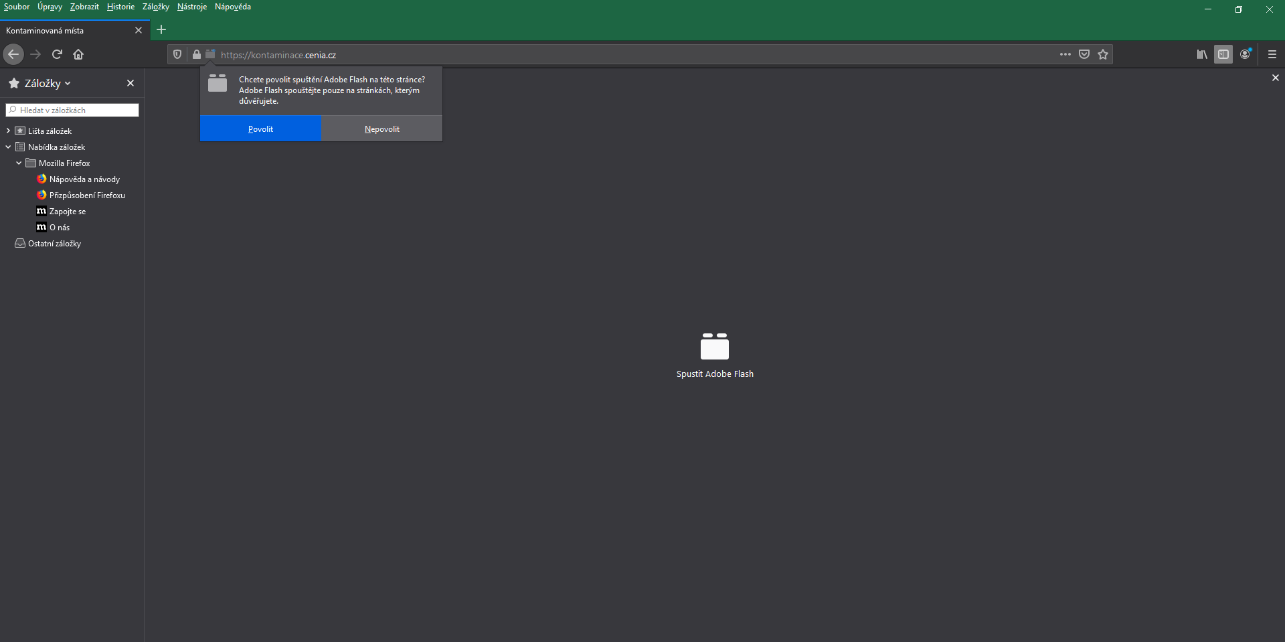Bookmark this page with star icon
This screenshot has width=1285, height=642.
click(1103, 54)
